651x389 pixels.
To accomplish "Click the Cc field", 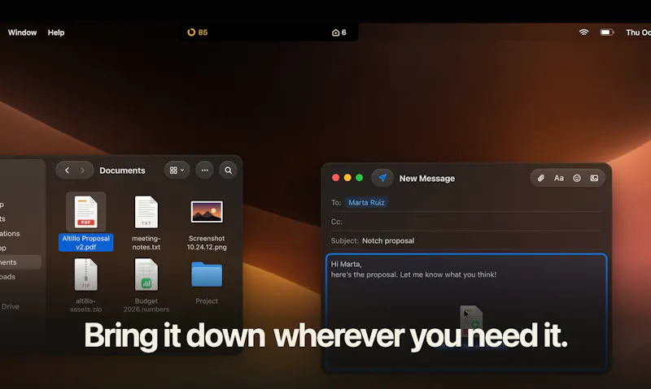I will coord(466,222).
